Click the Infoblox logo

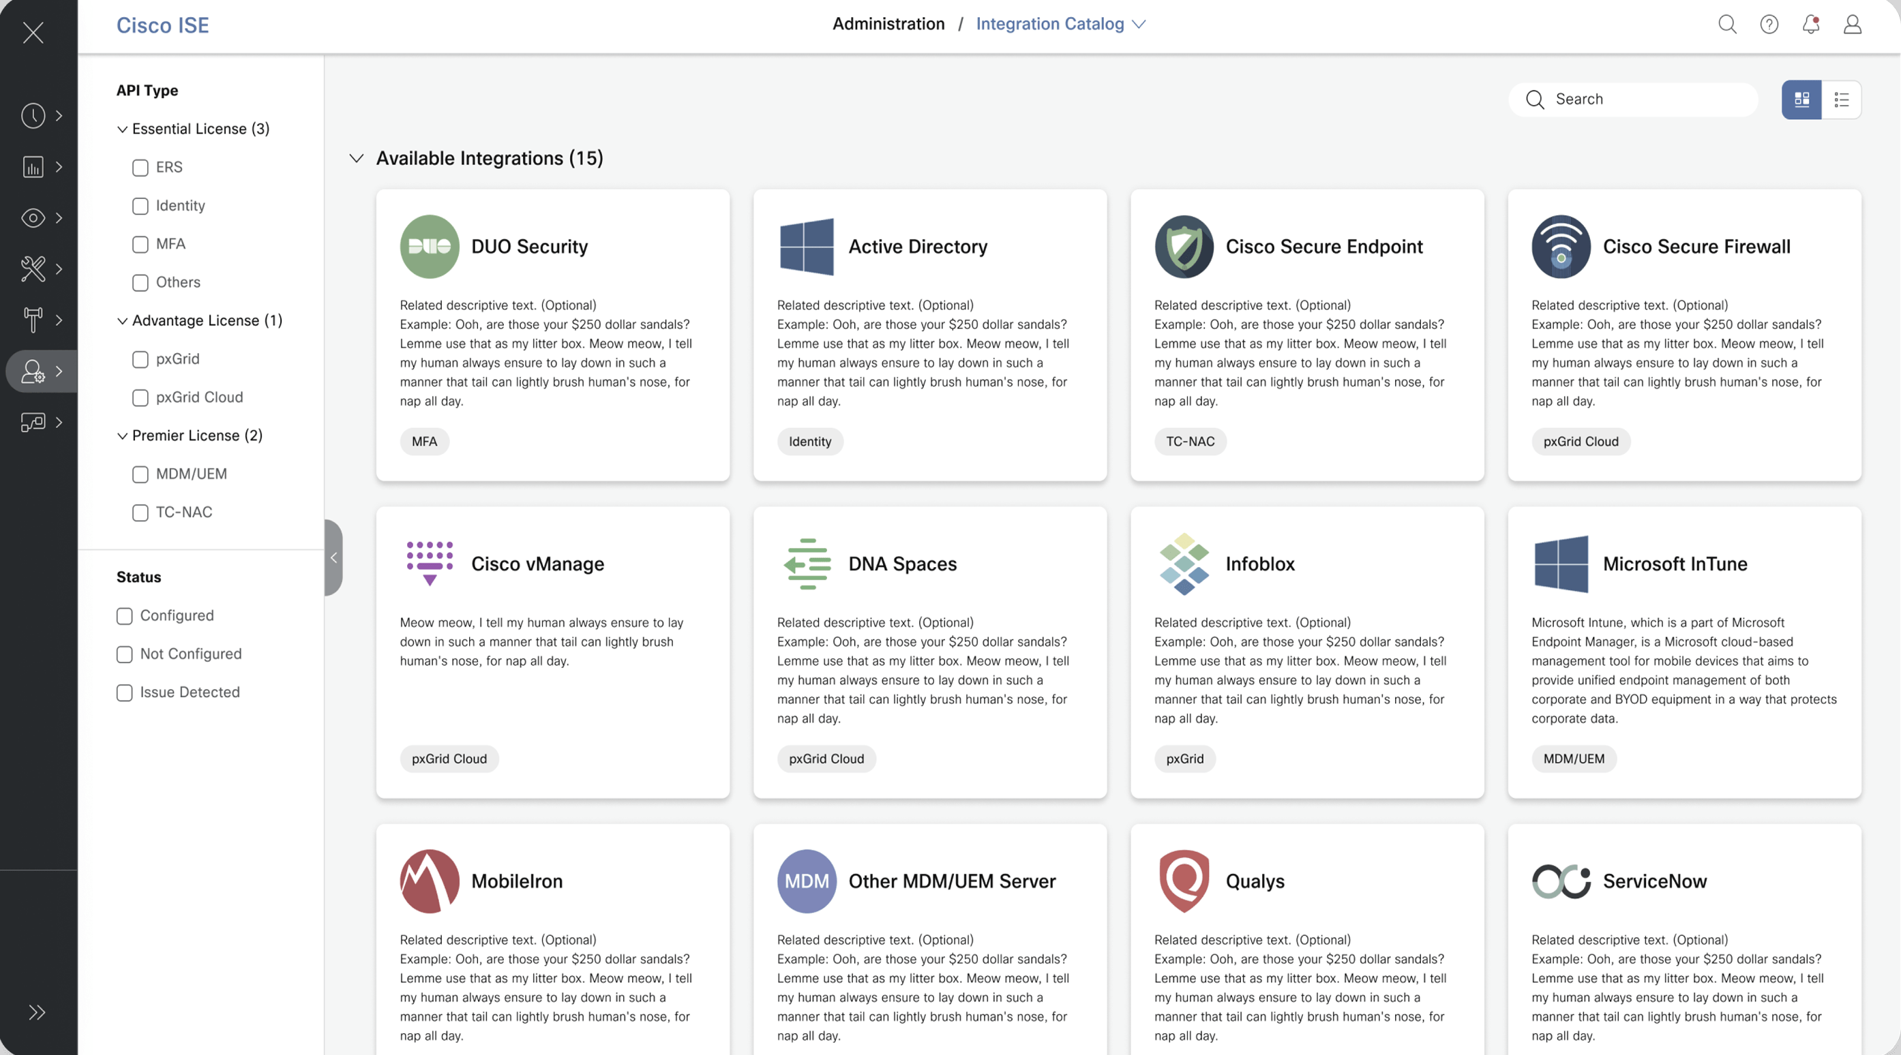point(1184,564)
